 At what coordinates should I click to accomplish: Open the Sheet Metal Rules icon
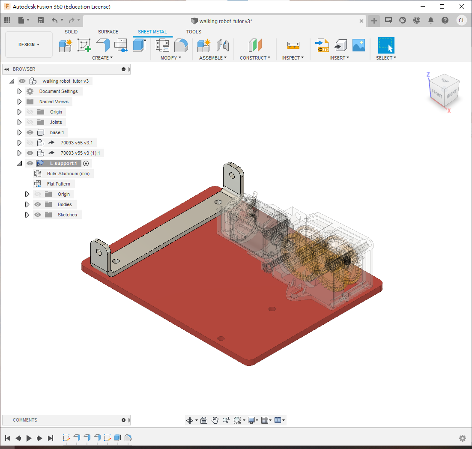click(162, 45)
